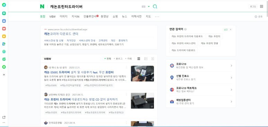Click the #캐논프린터설치방법 tag
This screenshot has height=127, width=268.
[x=70, y=85]
